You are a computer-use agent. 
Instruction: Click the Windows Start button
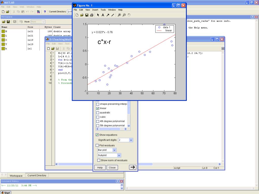(6, 192)
